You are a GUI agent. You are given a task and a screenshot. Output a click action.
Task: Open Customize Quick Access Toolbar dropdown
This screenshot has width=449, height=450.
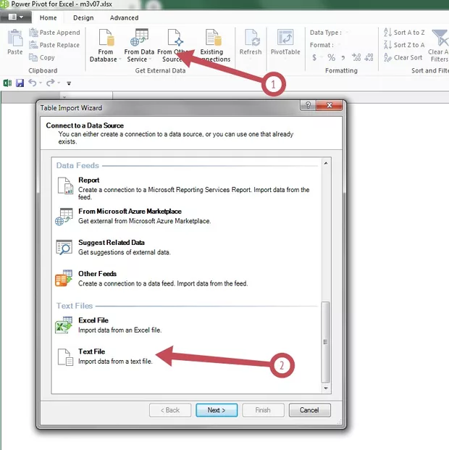coord(69,83)
